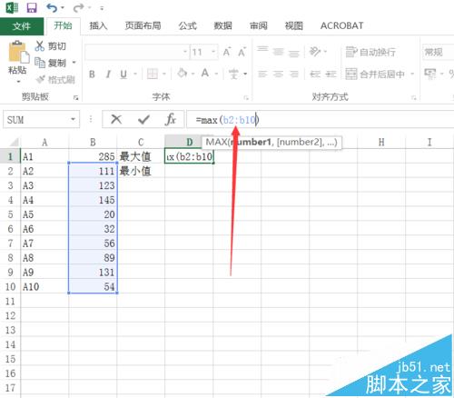Click the fx Insert Function button
The height and width of the screenshot is (398, 454).
point(171,119)
